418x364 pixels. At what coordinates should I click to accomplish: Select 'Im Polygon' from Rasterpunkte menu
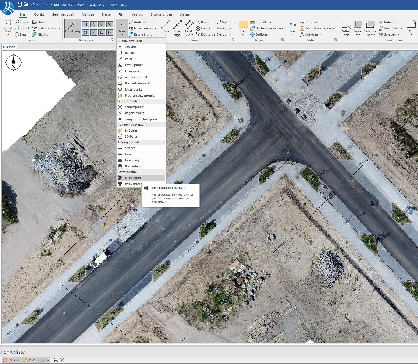[133, 178]
